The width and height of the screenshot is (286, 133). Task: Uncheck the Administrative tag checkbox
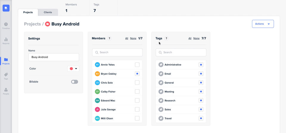pos(201,65)
